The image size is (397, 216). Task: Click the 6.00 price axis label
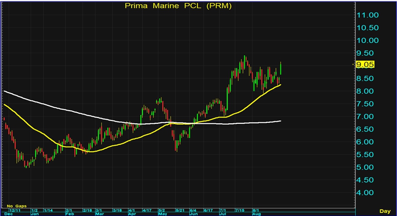coord(365,142)
